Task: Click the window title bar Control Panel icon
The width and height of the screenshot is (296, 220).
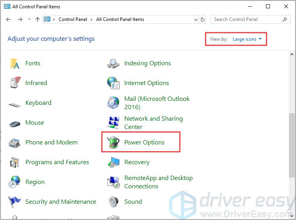Action: pos(7,7)
